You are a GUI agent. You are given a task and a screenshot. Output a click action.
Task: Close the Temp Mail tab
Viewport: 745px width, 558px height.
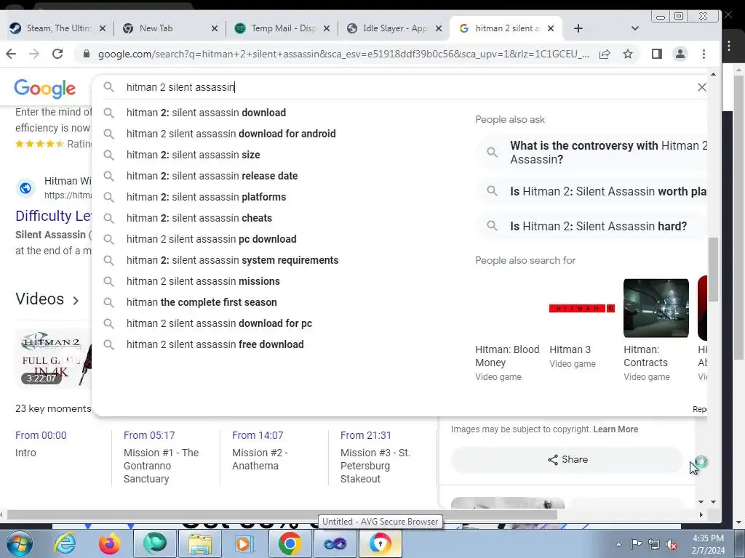[327, 28]
